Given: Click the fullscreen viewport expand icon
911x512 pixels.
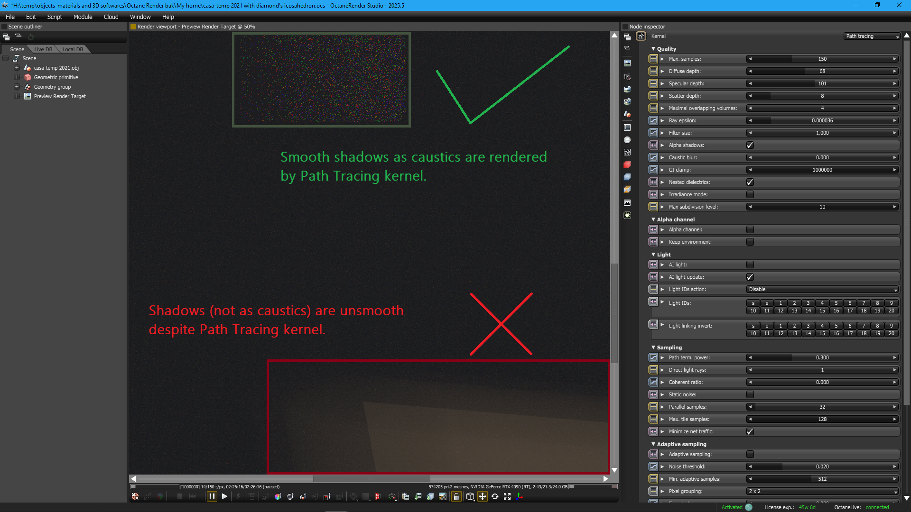Looking at the screenshot, I should [507, 496].
